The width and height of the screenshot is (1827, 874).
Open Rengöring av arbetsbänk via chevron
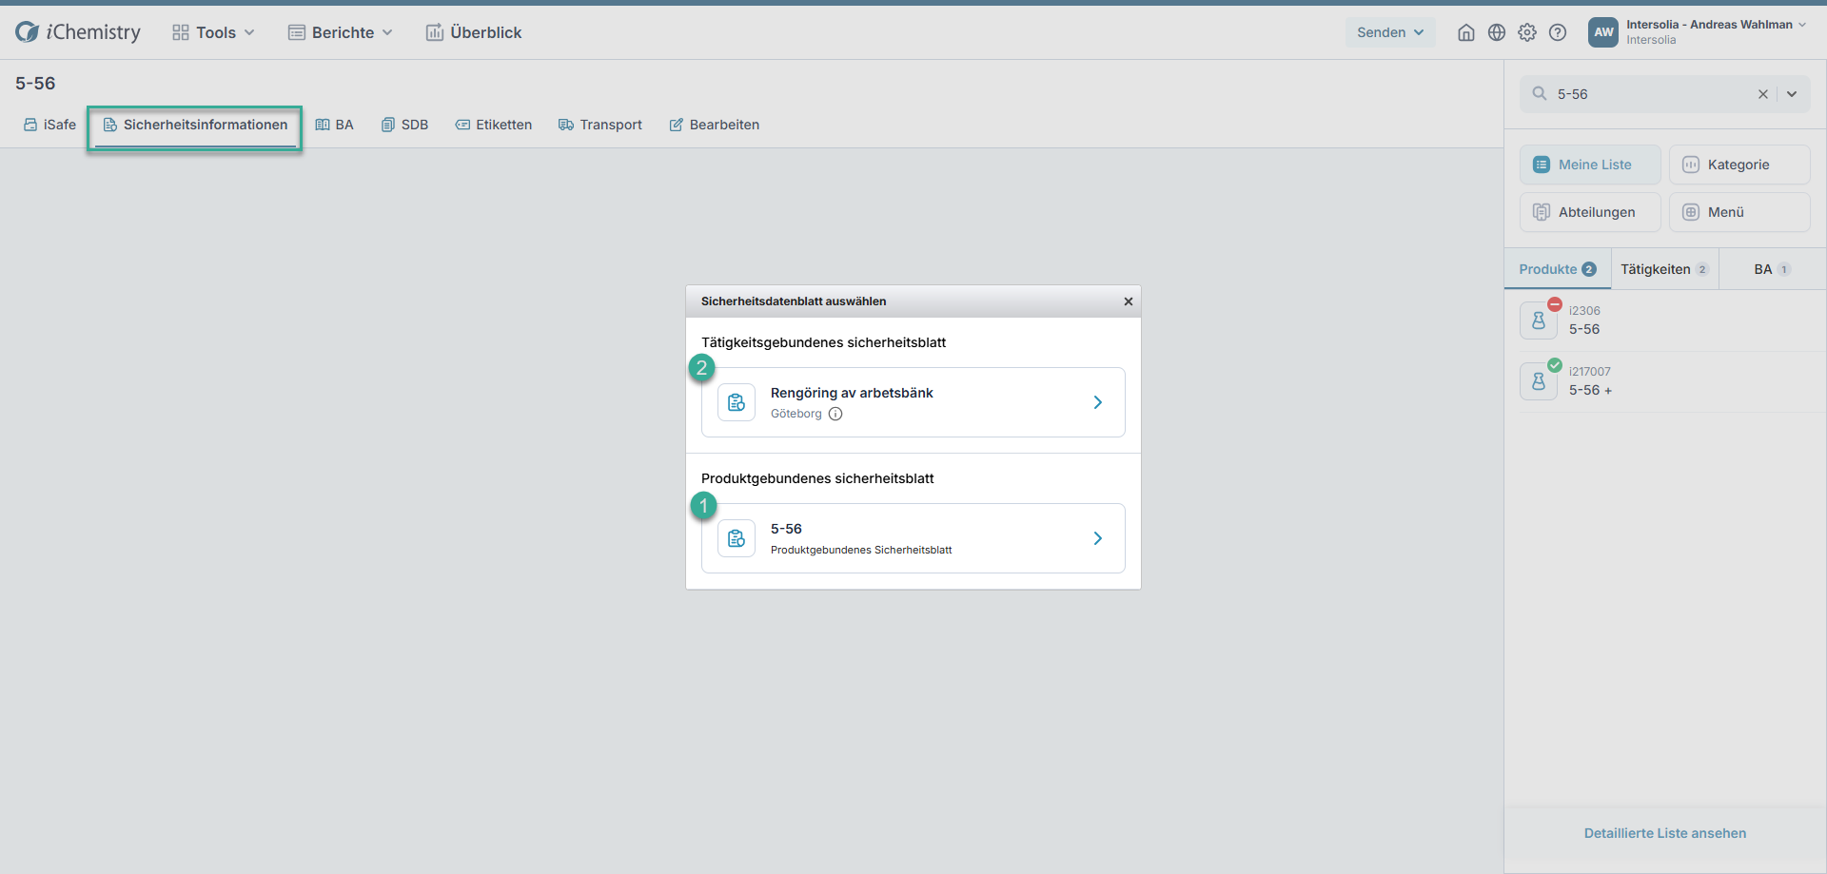pos(1098,402)
